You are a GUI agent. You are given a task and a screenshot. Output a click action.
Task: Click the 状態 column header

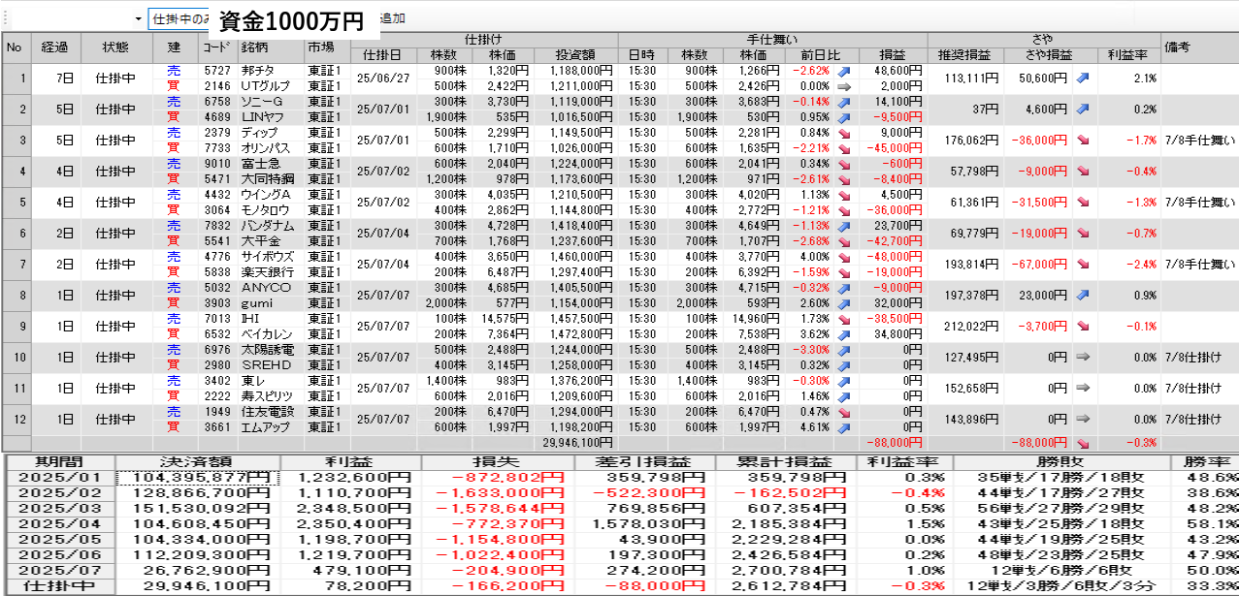coord(115,47)
